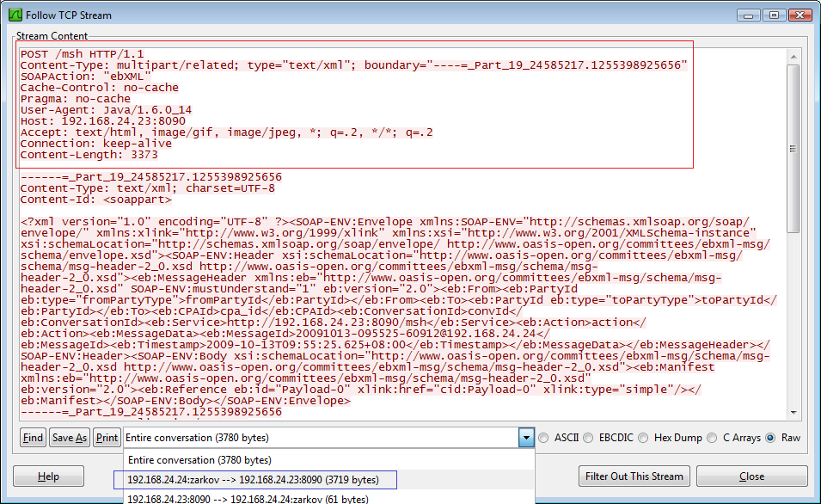Click the scrollbar down arrow
Viewport: 821px width, 504px height.
pos(793,411)
